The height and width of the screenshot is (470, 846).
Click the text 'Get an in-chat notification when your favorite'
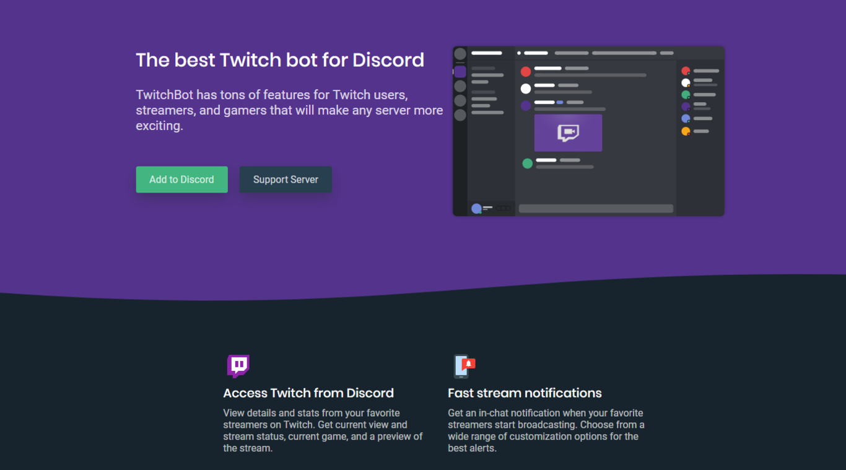coord(546,413)
